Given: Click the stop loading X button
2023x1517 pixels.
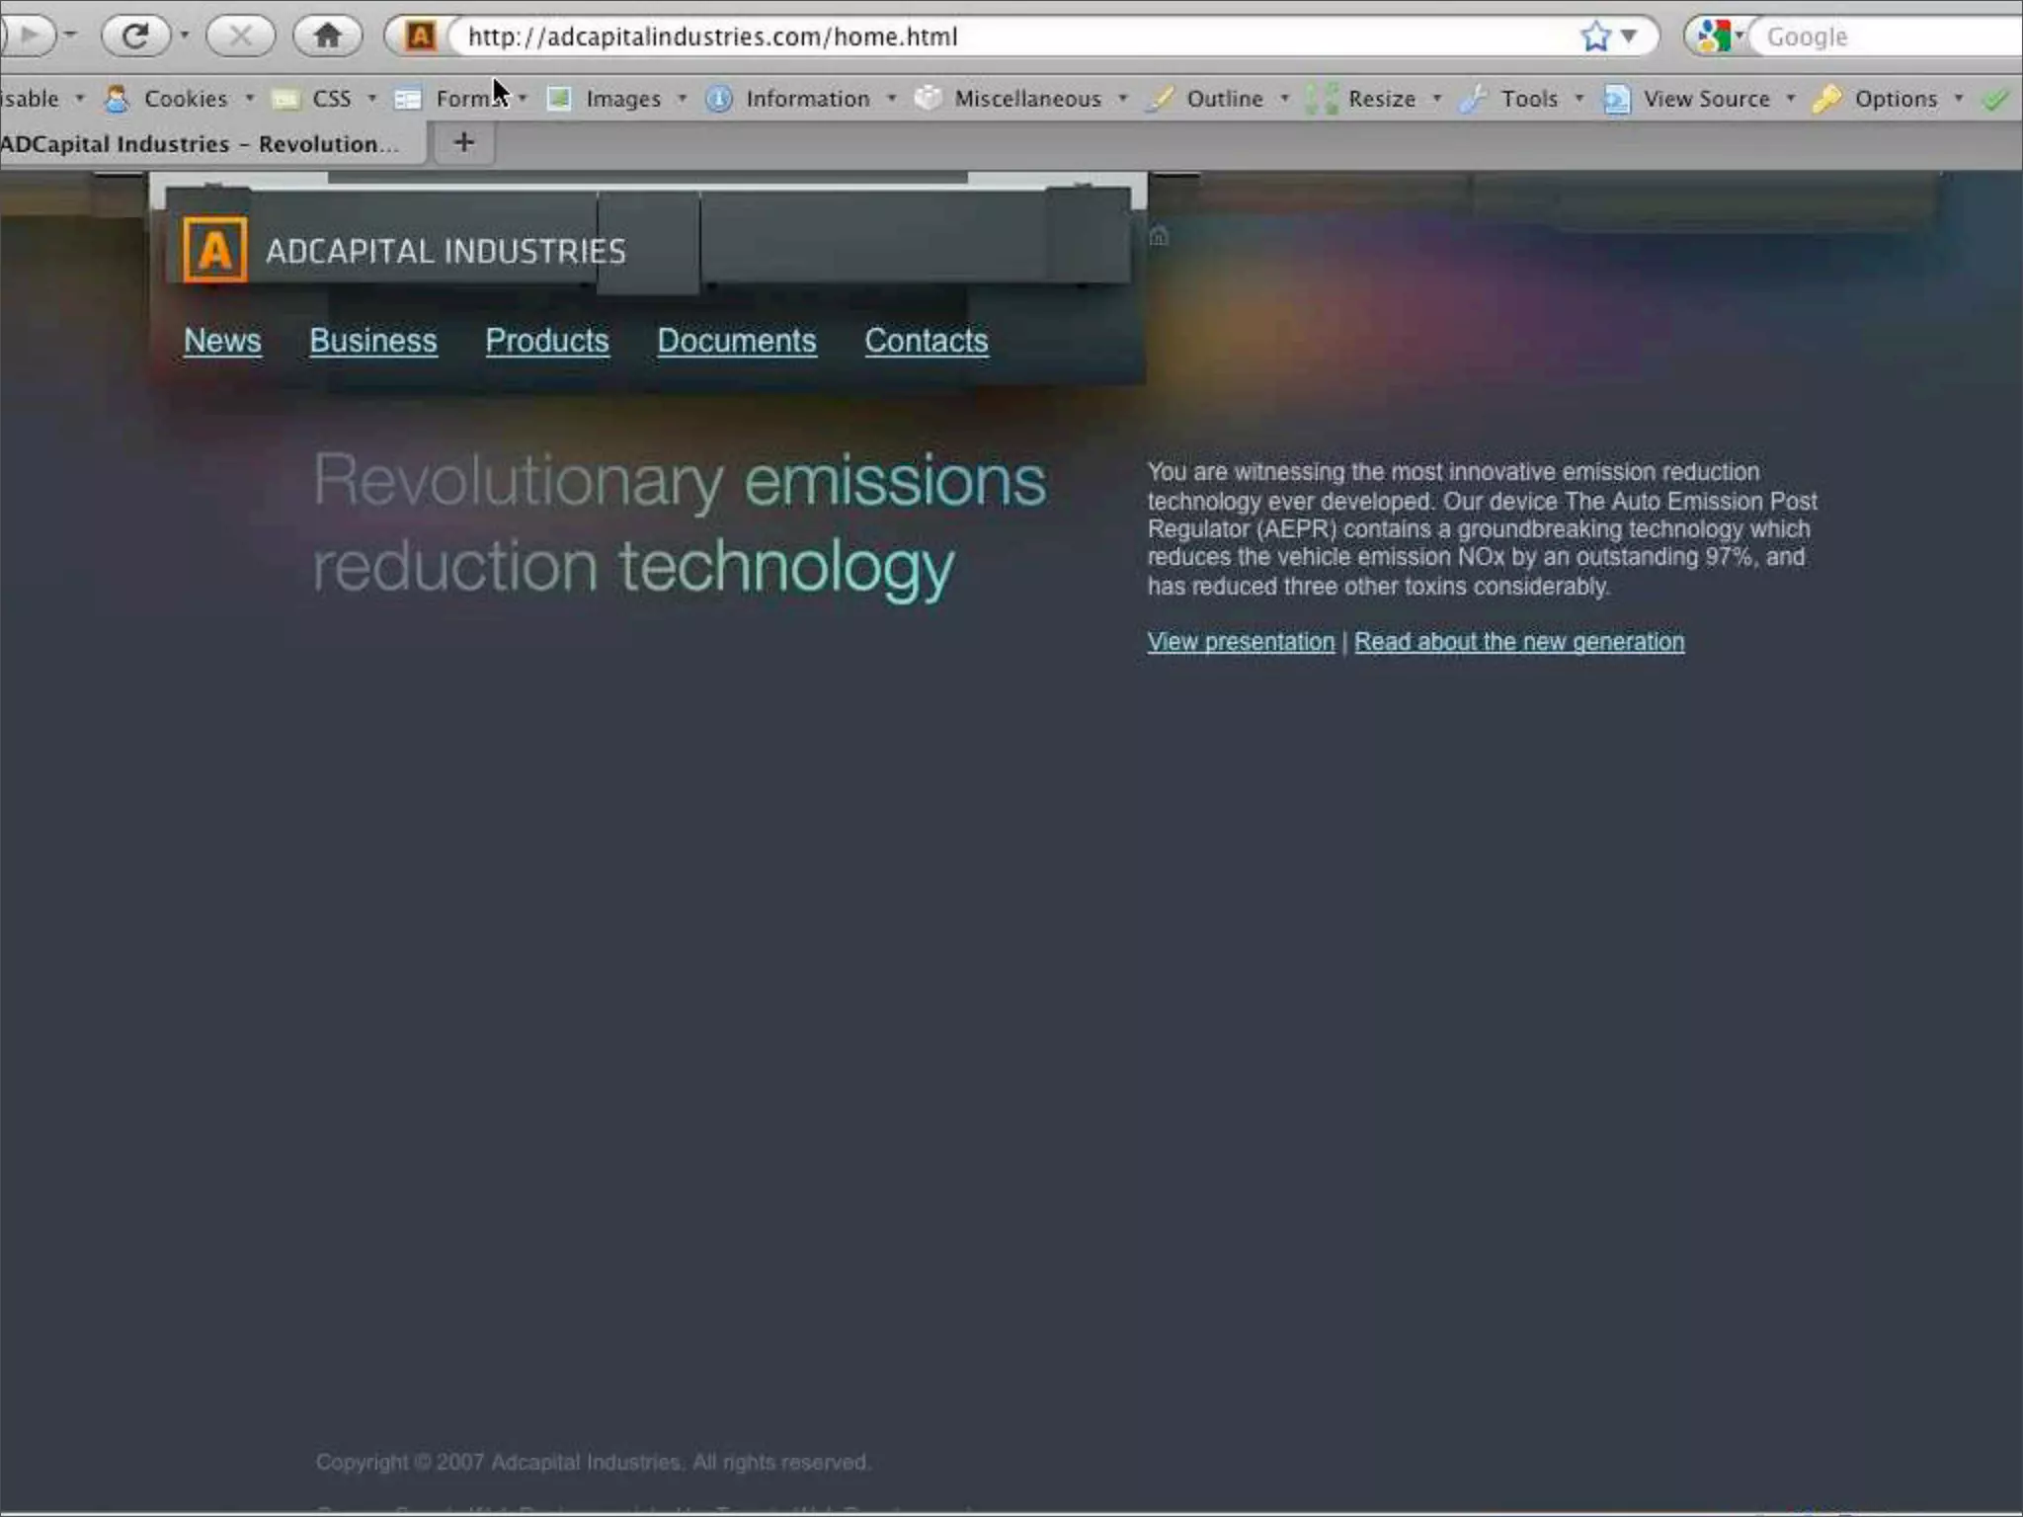Looking at the screenshot, I should tap(240, 37).
